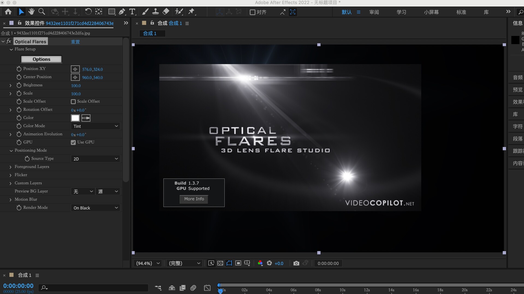This screenshot has height=294, width=524.
Task: Open Composition Mini-Flowchart in timeline
Action: 158,288
